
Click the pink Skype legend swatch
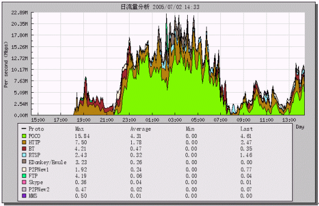(x=24, y=182)
